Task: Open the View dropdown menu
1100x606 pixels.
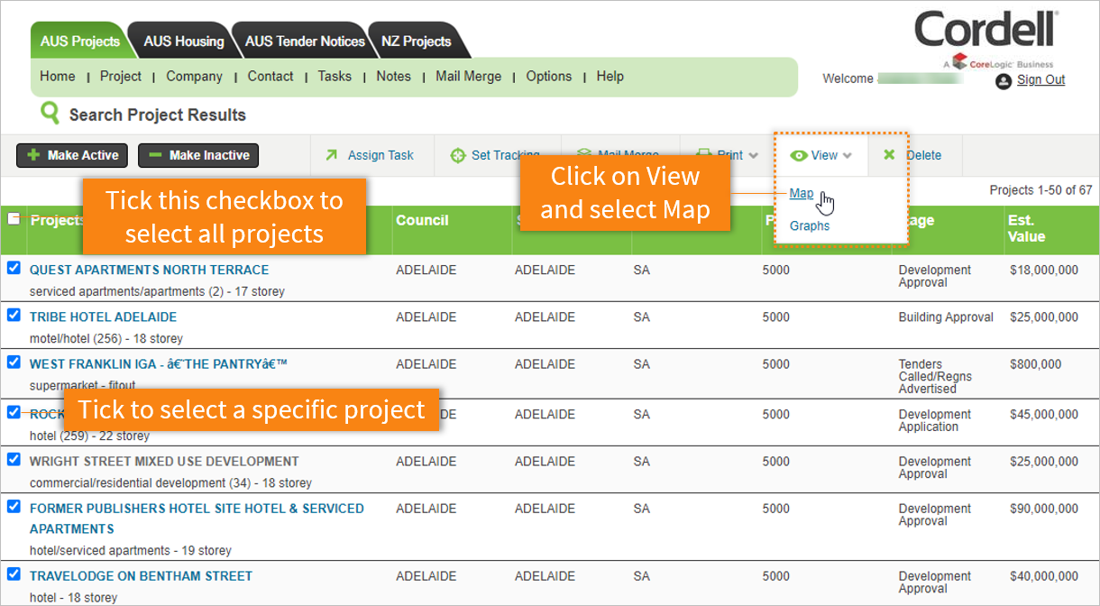Action: [x=820, y=155]
